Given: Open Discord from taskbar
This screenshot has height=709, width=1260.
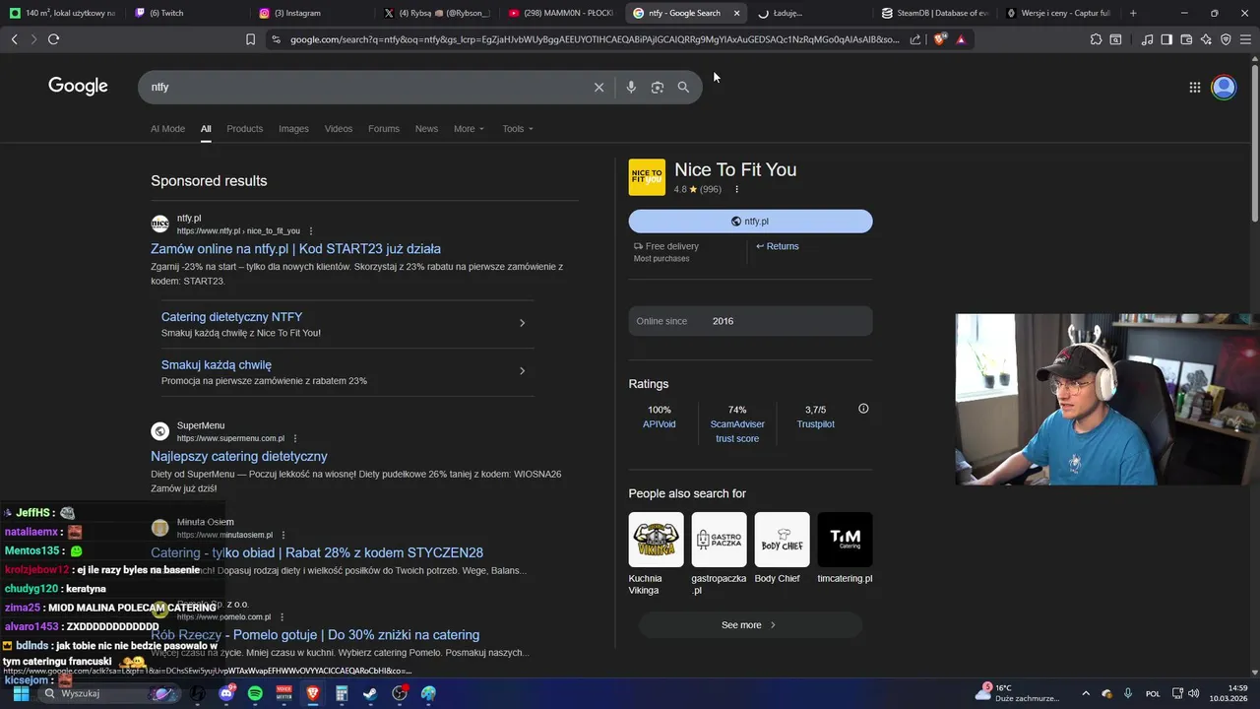Looking at the screenshot, I should coord(226,693).
